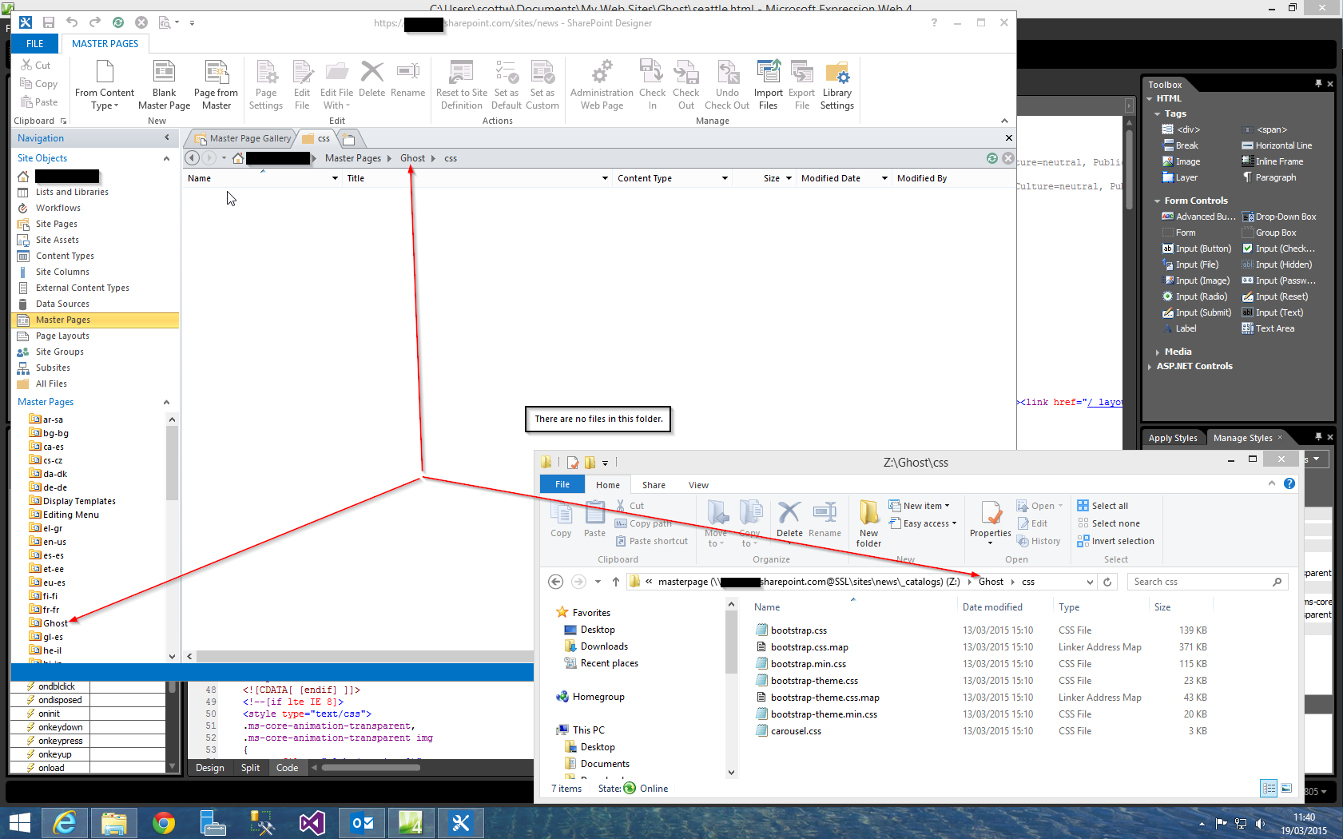Open the FILE tab
Image resolution: width=1343 pixels, height=839 pixels.
[x=35, y=44]
